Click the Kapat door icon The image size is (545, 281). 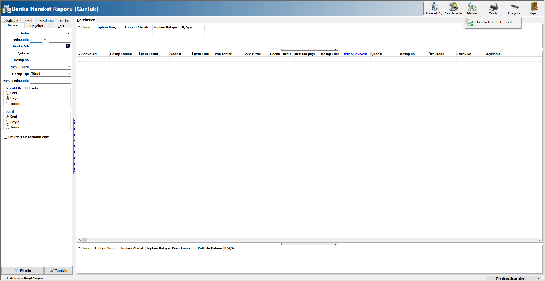pos(534,7)
